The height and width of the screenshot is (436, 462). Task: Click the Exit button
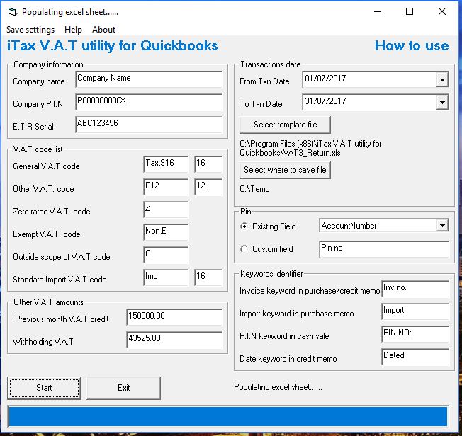(124, 388)
